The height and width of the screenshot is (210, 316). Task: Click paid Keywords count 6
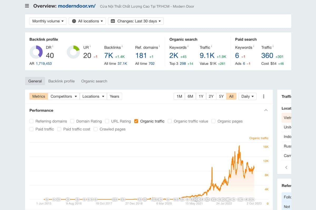[x=237, y=55]
